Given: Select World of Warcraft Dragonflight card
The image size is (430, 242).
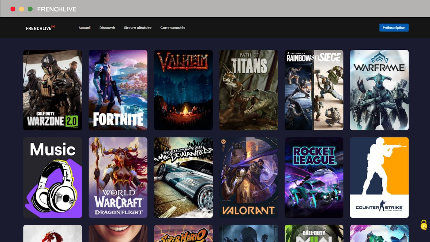Looking at the screenshot, I should pyautogui.click(x=118, y=178).
